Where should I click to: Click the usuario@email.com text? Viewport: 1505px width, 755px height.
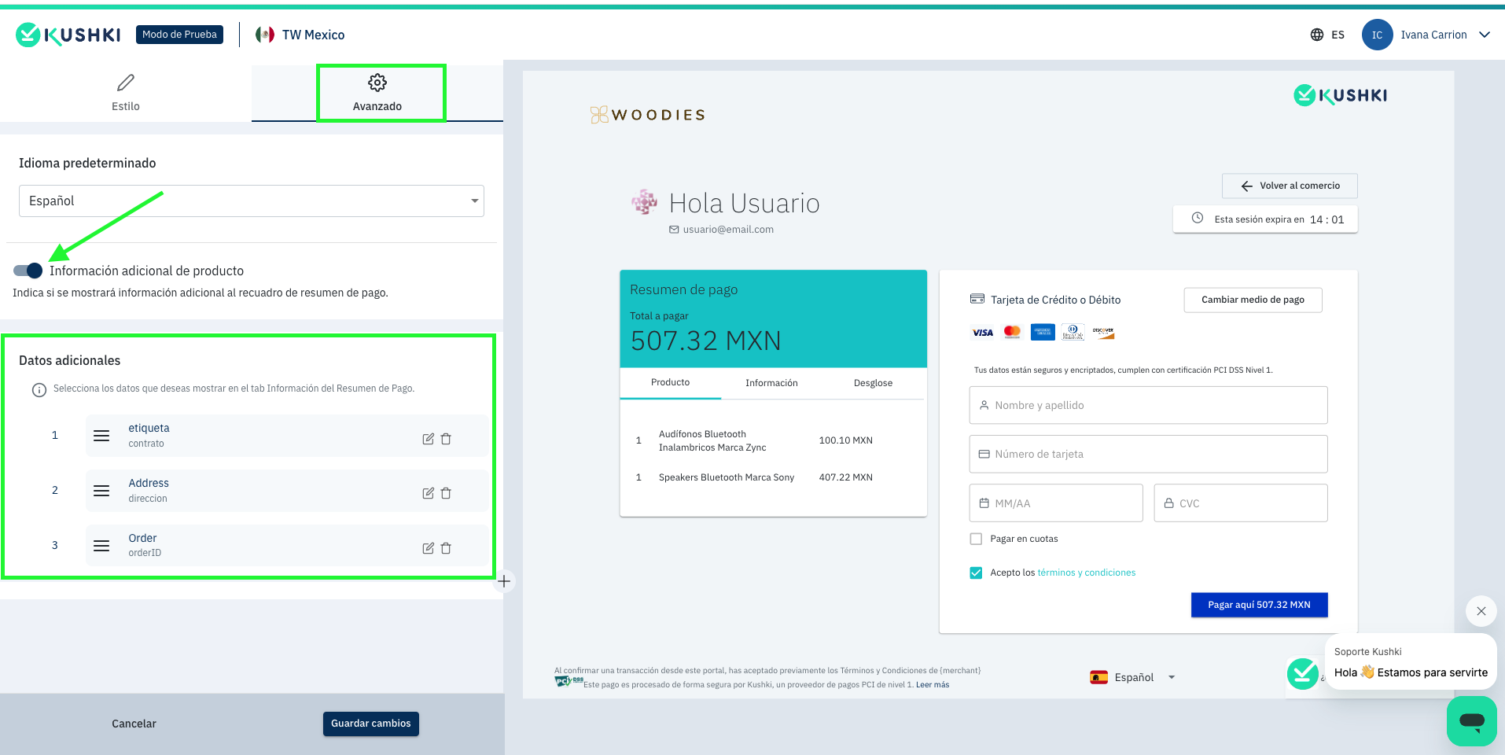[728, 230]
